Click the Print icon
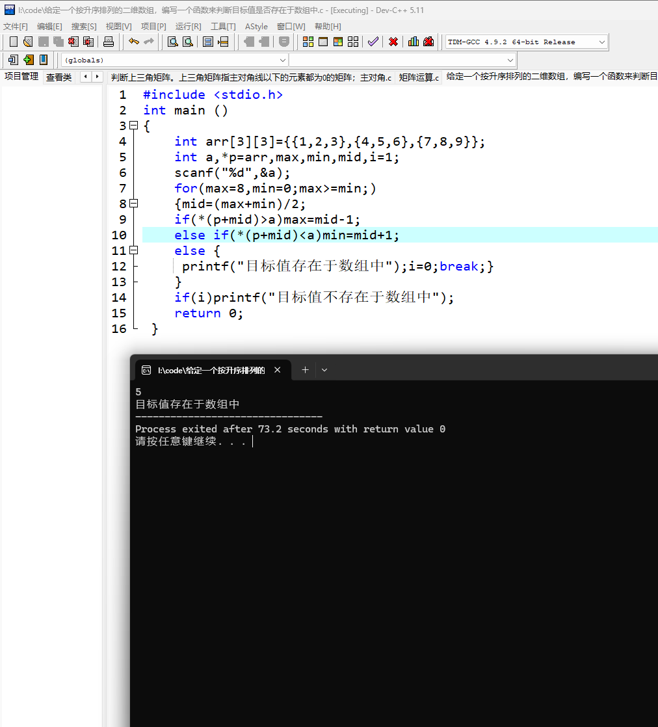Image resolution: width=658 pixels, height=727 pixels. pos(109,42)
